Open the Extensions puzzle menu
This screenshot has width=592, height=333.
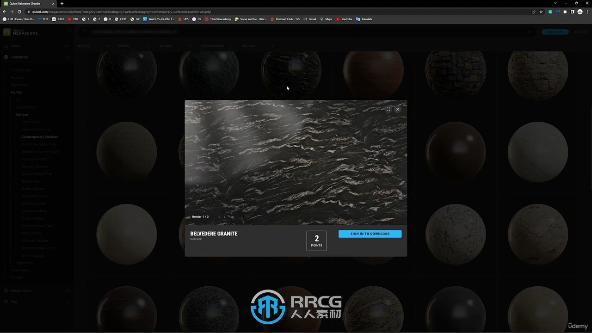click(565, 12)
